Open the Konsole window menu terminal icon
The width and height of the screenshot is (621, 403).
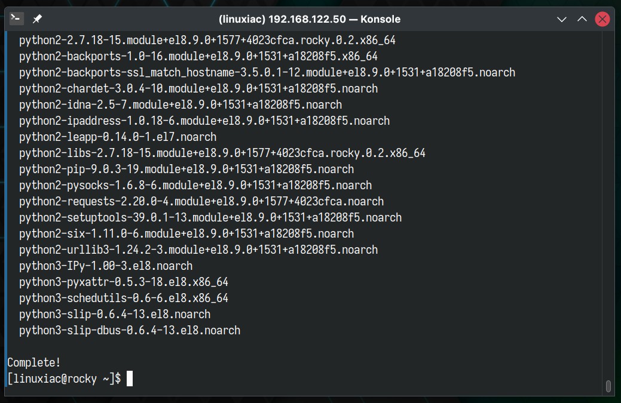[17, 19]
